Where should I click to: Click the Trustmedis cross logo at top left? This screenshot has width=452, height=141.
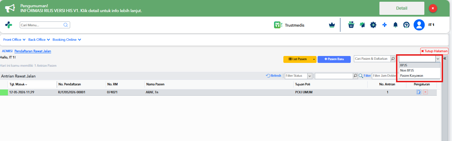pyautogui.click(x=8, y=25)
